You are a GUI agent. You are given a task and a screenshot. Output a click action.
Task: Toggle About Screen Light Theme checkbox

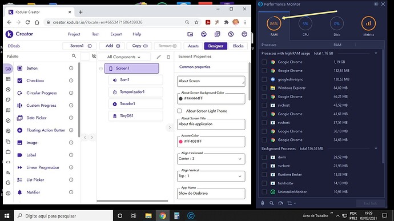179,111
